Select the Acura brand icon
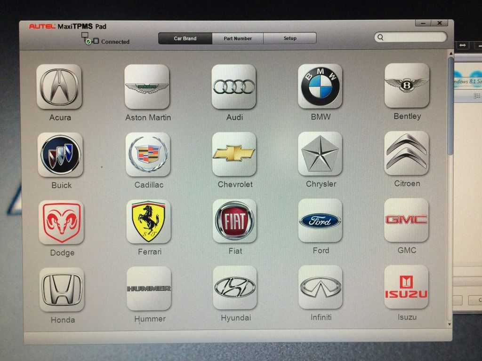 59,86
